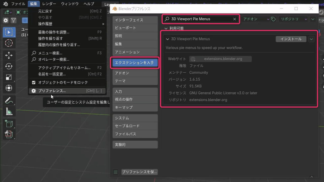
Task: Select the Cursor tool
Action: pos(9,43)
